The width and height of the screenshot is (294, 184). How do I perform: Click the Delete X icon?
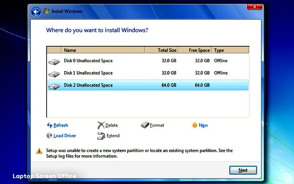[x=101, y=125]
